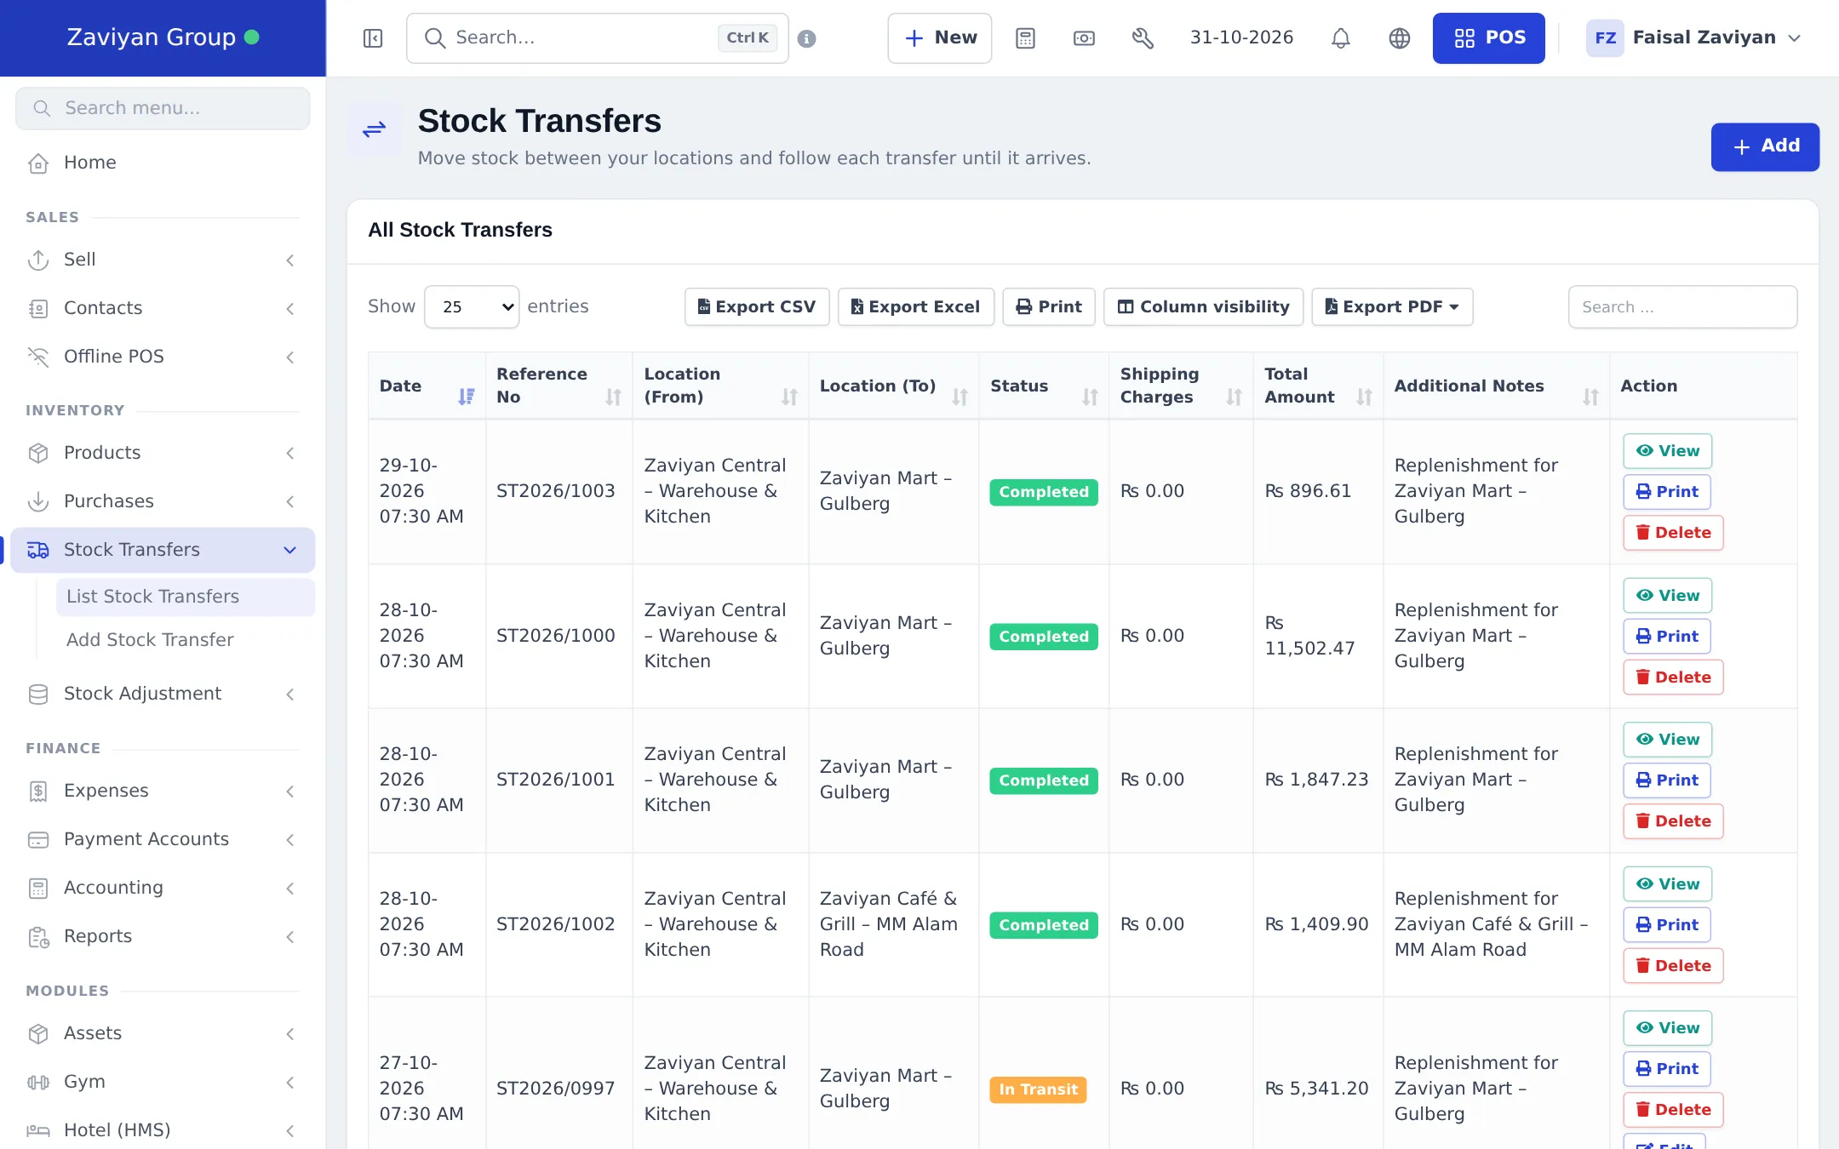Collapse the Stock Transfers menu
The height and width of the screenshot is (1149, 1839).
click(163, 550)
